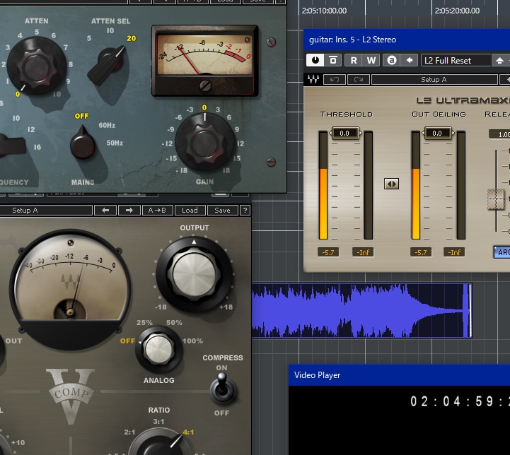Click the previous preset left arrow in V-Comp toolbar
The height and width of the screenshot is (455, 510).
click(x=105, y=210)
